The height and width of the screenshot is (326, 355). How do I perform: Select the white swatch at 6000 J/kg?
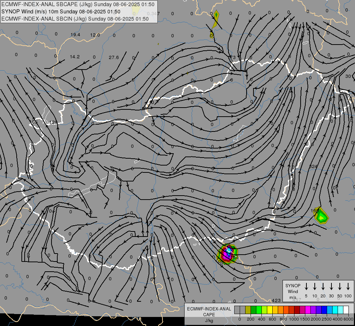point(346,310)
